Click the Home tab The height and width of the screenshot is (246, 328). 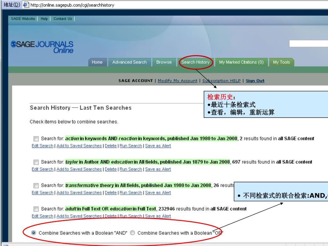pyautogui.click(x=97, y=62)
